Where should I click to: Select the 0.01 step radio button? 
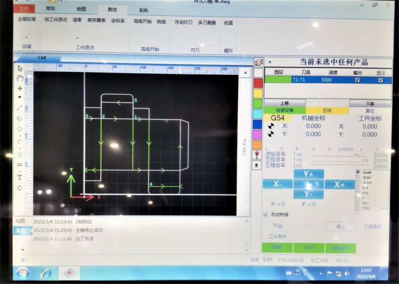point(358,182)
